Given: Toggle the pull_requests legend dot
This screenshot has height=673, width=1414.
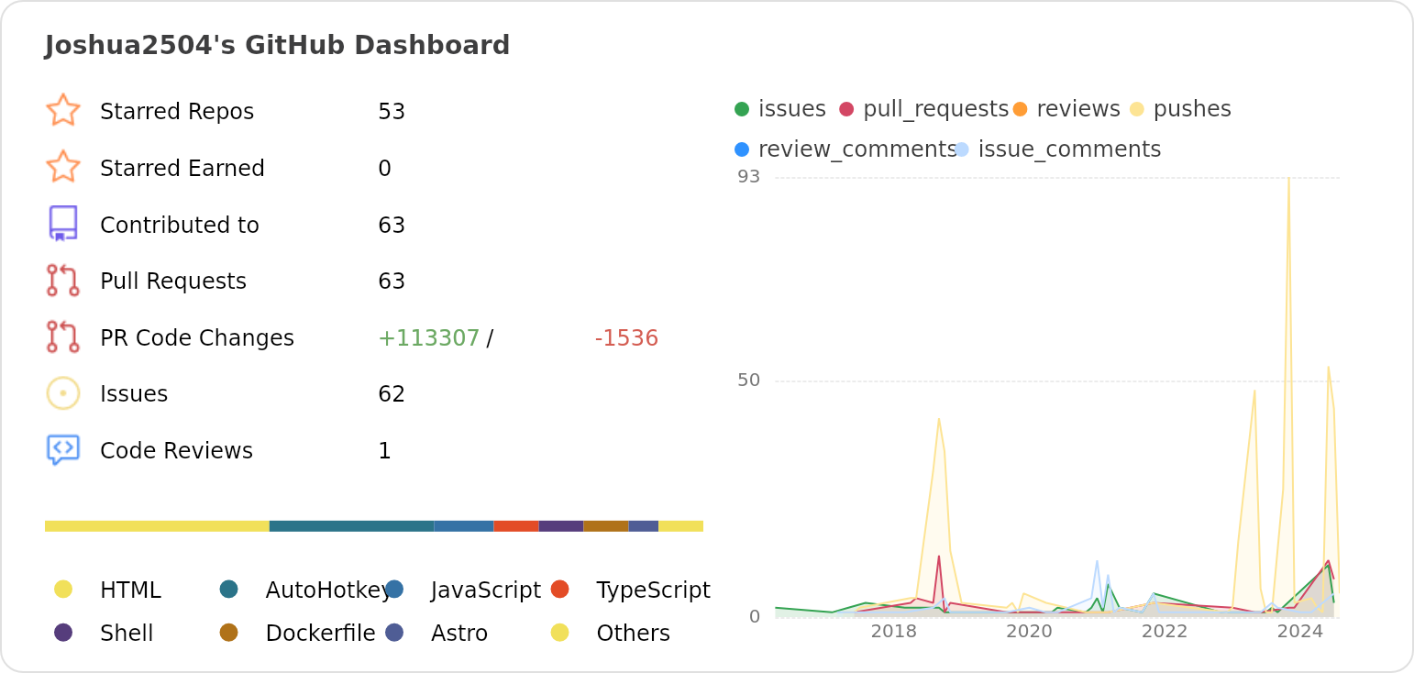Looking at the screenshot, I should click(846, 109).
